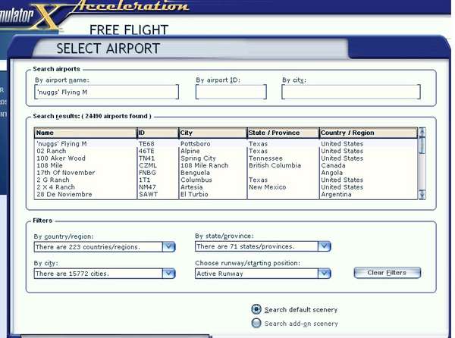Select Search default scenery radio button
The image size is (455, 338).
(x=256, y=309)
